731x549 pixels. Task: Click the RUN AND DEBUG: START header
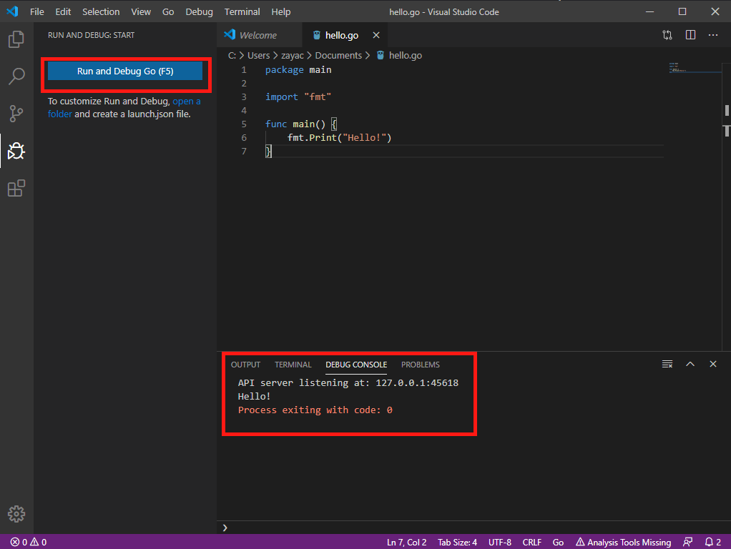point(92,35)
